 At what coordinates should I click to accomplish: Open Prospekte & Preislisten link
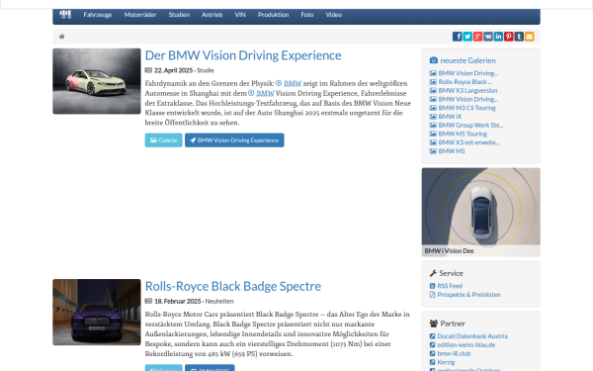468,295
